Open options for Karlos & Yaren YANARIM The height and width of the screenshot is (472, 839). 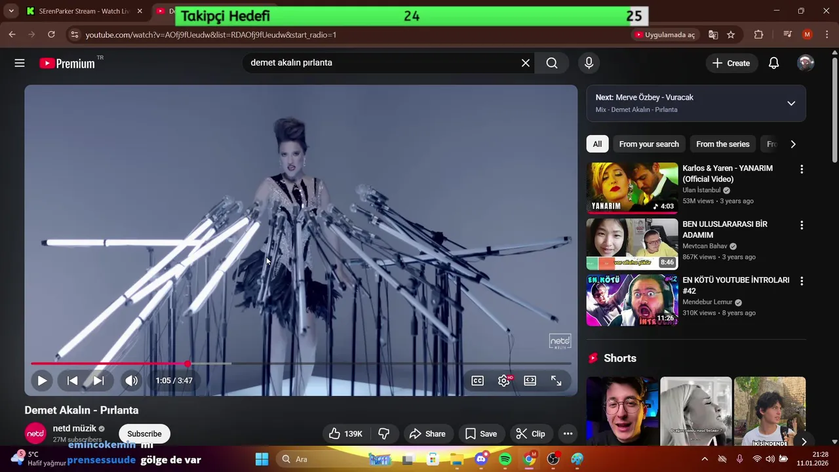pyautogui.click(x=801, y=169)
